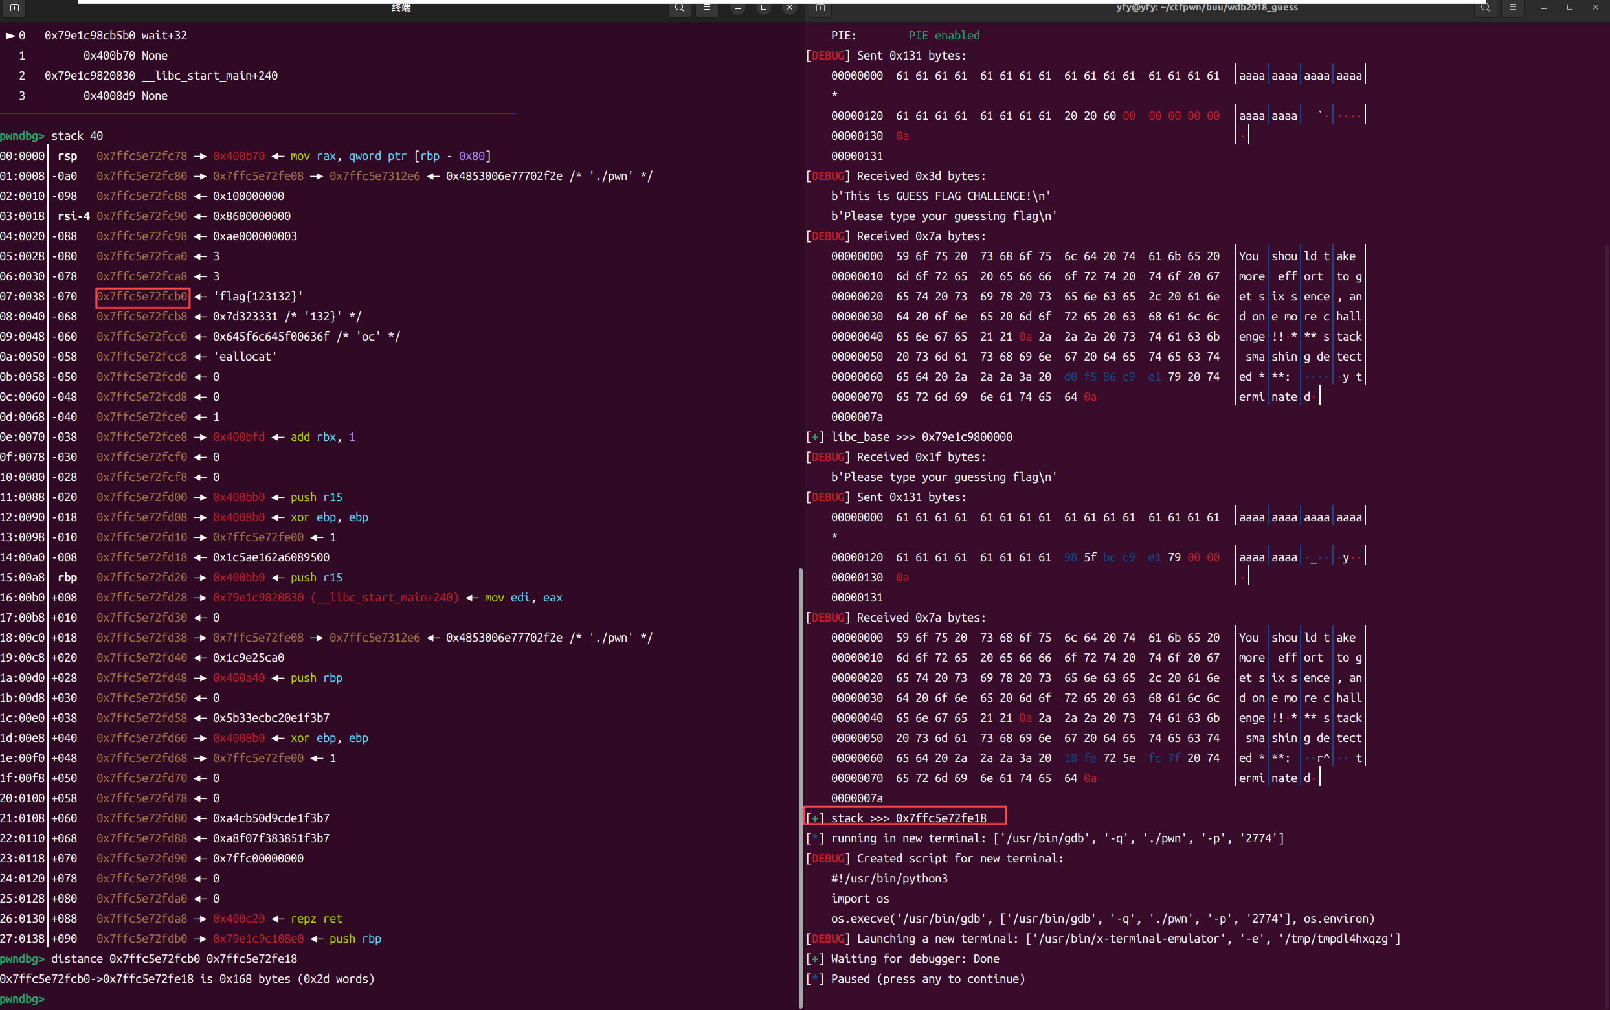
Task: Click the string 'flag{123132}' in the stack dump
Action: [x=258, y=296]
